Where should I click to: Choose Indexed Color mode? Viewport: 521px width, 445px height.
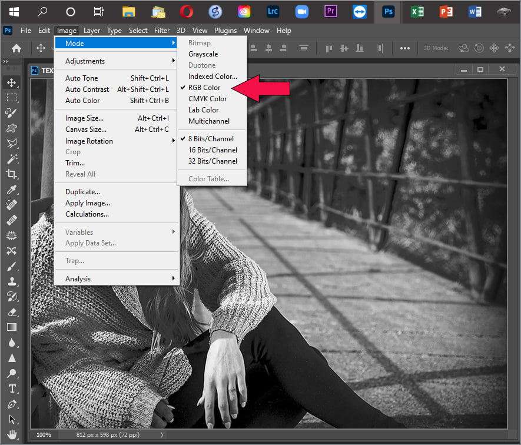tap(212, 77)
